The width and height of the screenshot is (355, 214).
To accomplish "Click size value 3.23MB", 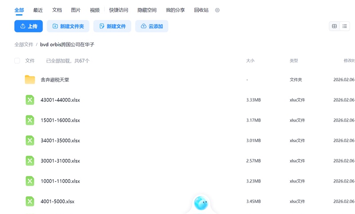I will tap(253, 181).
